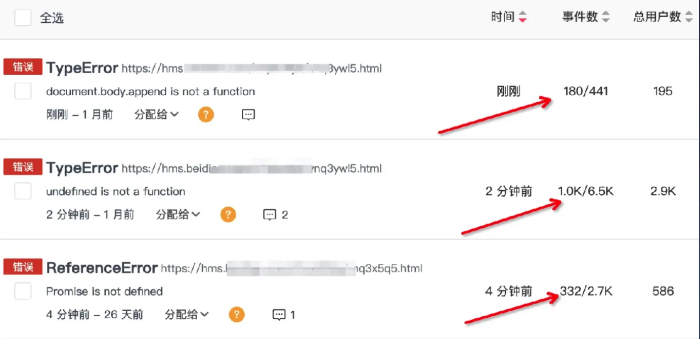Check the 全选 select-all checkbox
The width and height of the screenshot is (700, 339).
click(23, 18)
